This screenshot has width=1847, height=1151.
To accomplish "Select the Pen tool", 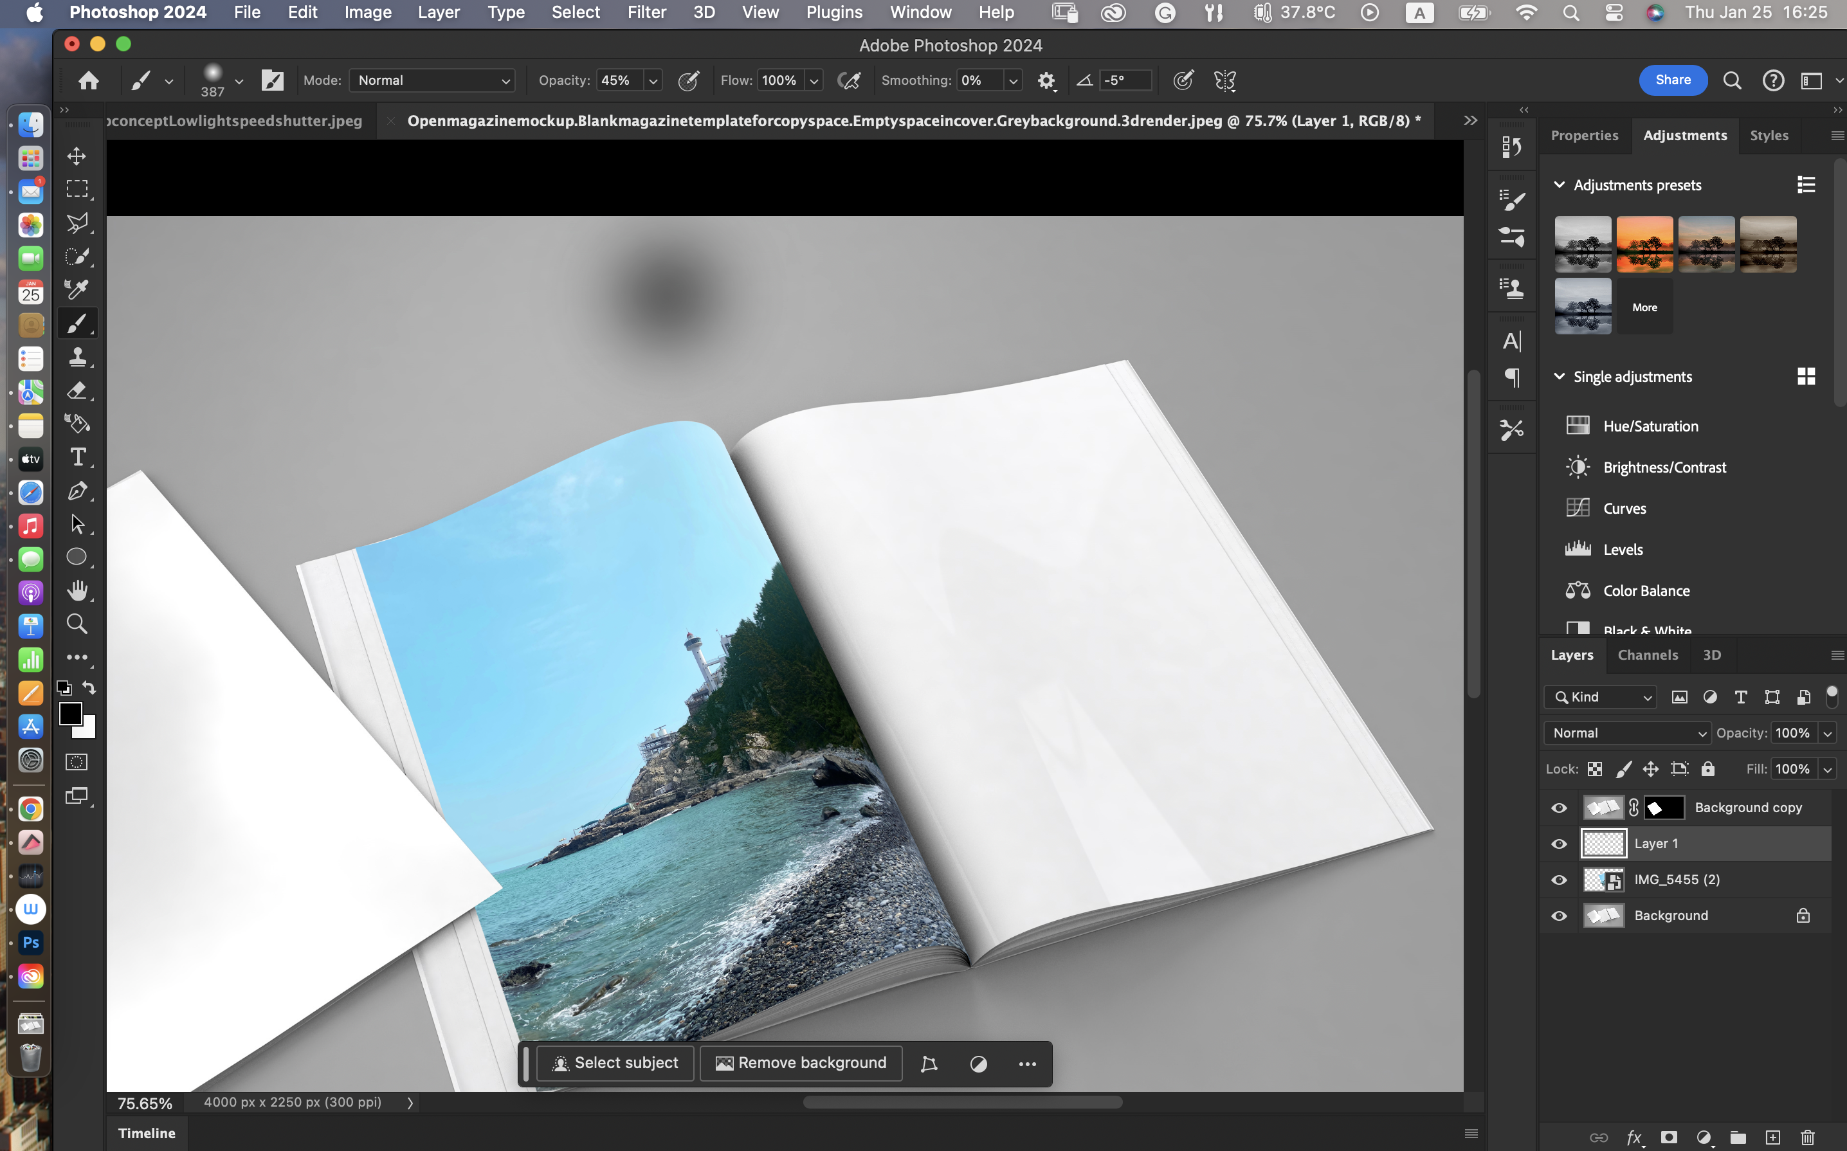I will click(77, 491).
